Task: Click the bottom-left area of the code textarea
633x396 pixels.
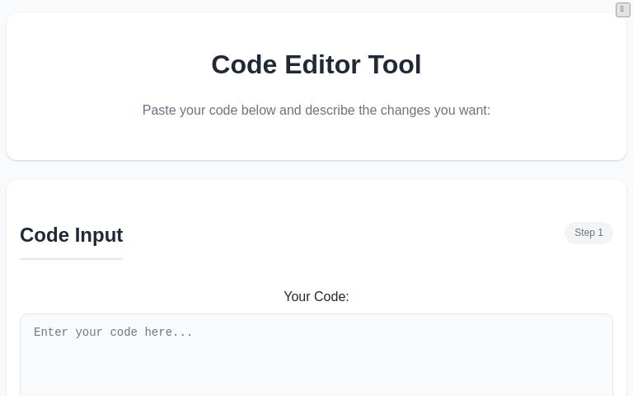Action: (x=49, y=384)
